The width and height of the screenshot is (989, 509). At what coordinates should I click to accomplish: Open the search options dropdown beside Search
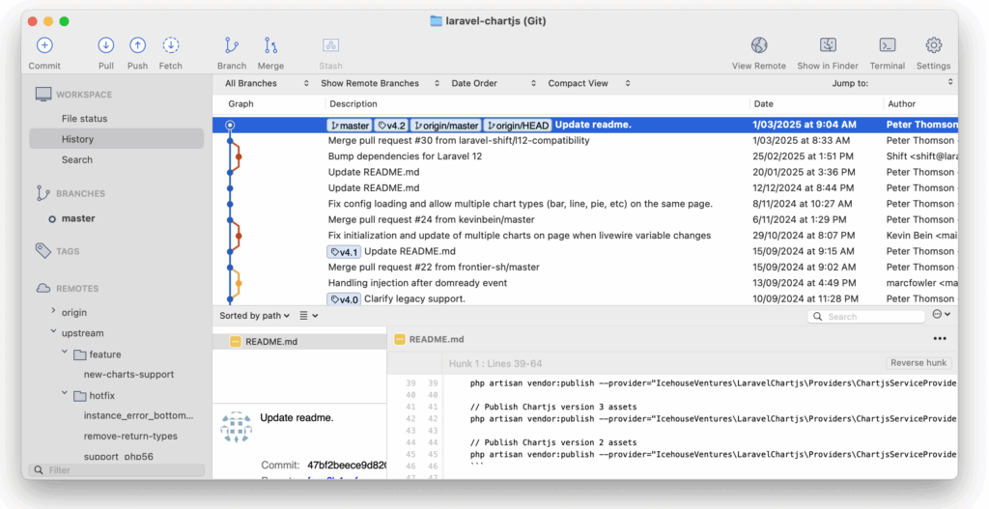(x=941, y=315)
